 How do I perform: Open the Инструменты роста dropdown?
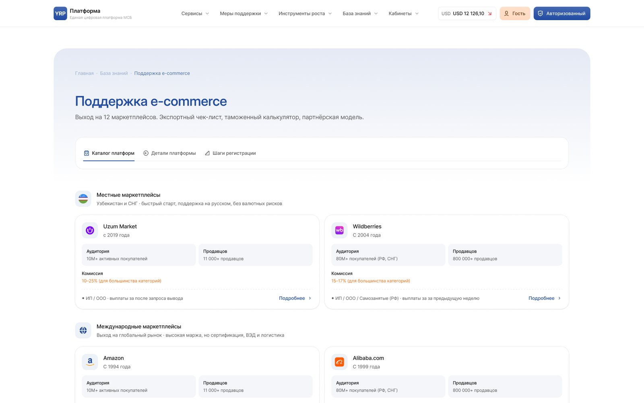coord(305,13)
